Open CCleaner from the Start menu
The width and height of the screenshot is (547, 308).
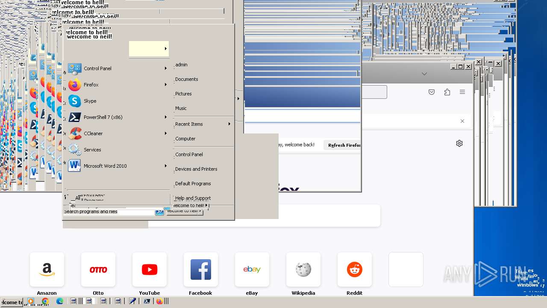tap(75, 133)
